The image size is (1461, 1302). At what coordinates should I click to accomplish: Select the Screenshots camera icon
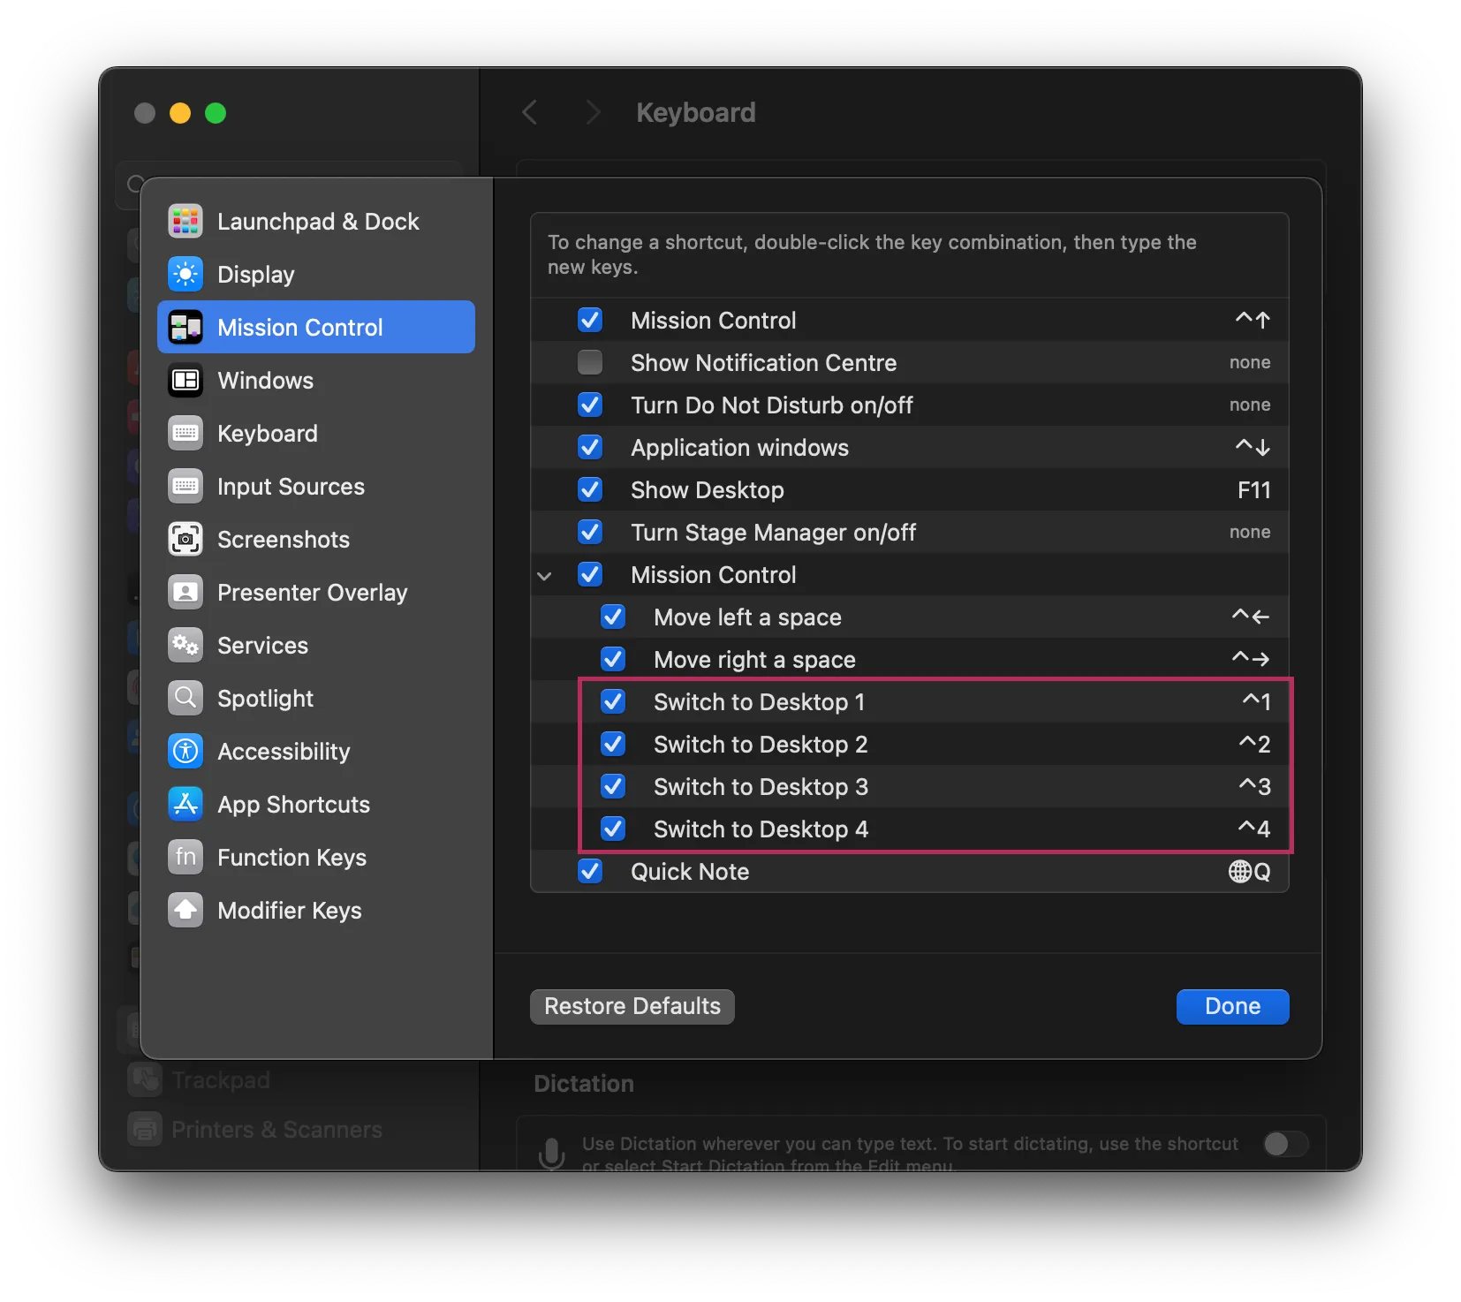186,539
